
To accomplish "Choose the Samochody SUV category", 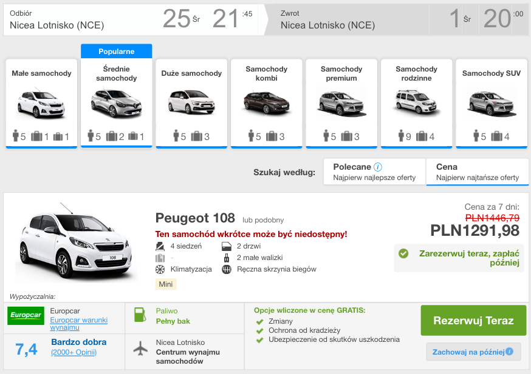I will click(x=492, y=103).
